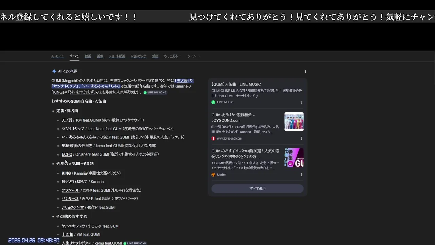Open 【GUMI】人気曲 - LINE MUSIC result

click(236, 84)
